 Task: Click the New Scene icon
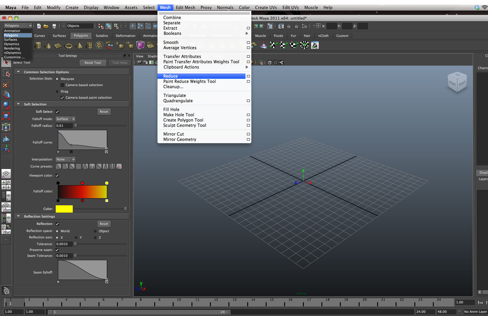[39, 26]
